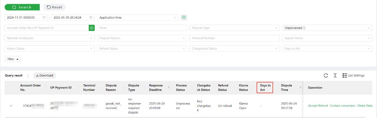This screenshot has height=118, width=377.
Task: Open the Dispute Reason dropdown
Action: [142, 38]
